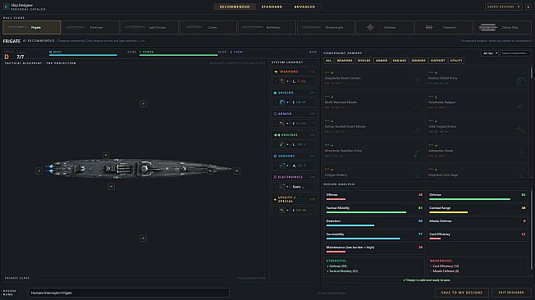Open the Weapons slot component dropdown
The image size is (535, 300).
pyautogui.click(x=294, y=81)
